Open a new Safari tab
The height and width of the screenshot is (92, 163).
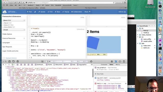122,8
